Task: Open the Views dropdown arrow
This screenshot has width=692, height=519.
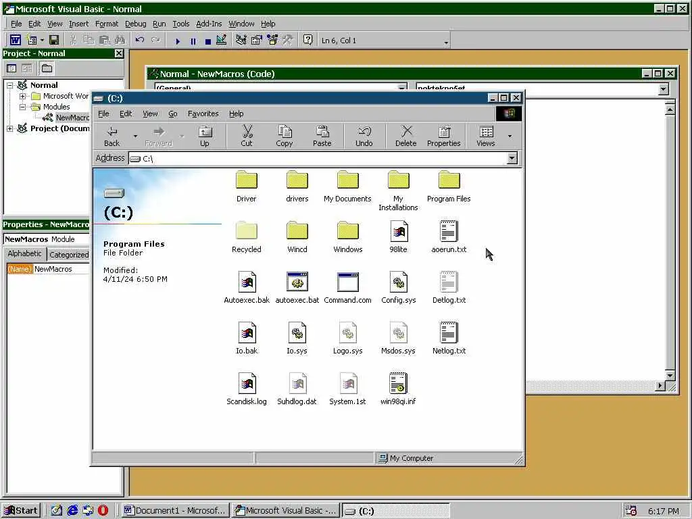Action: coord(510,136)
